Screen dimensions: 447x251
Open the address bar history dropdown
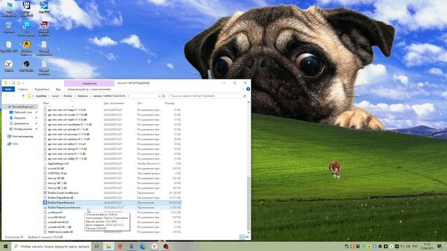click(x=159, y=96)
